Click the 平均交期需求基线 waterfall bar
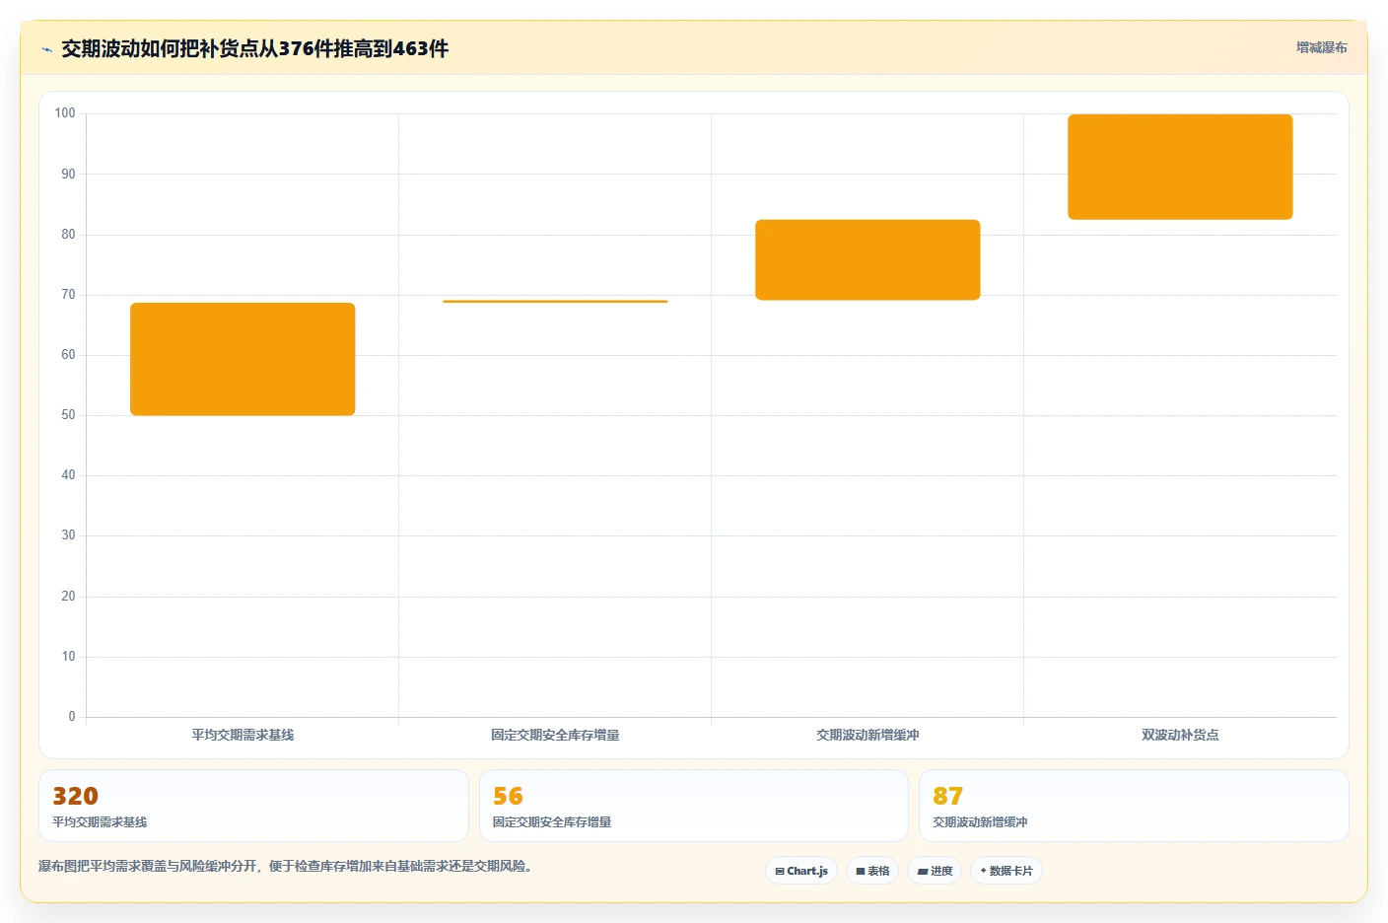 tap(243, 359)
